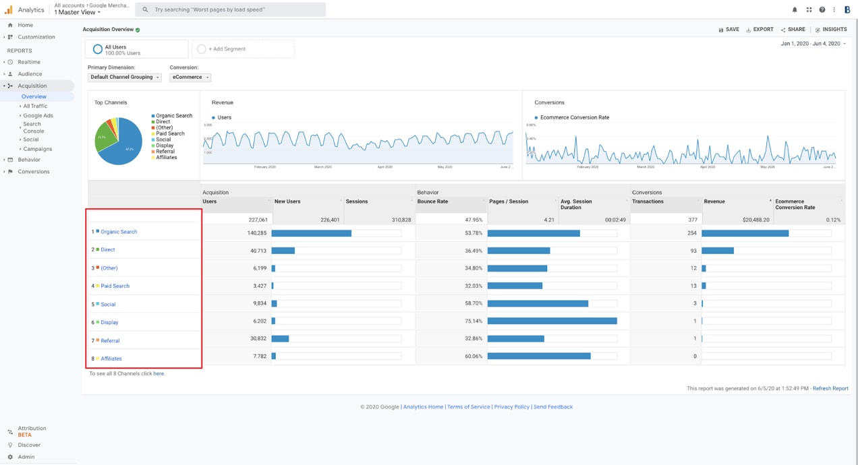Switch to the All Traffic report
Screen dimensions: 858x465
pyautogui.click(x=35, y=105)
